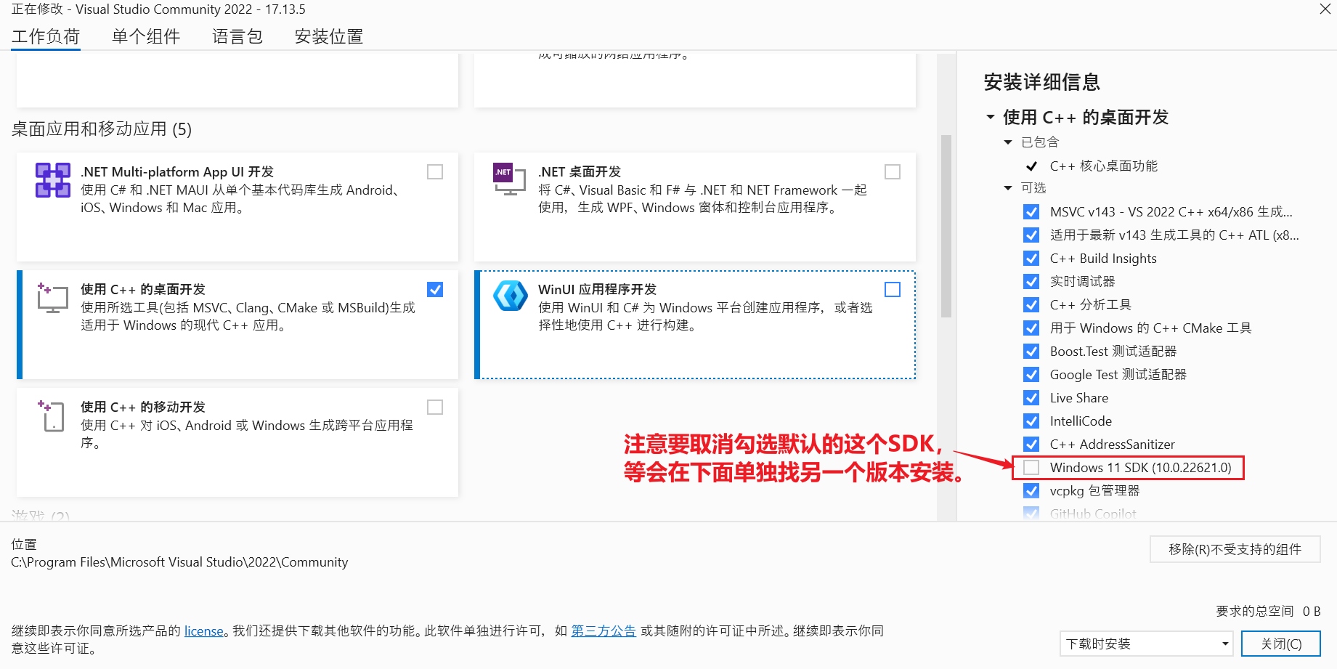Uncheck the 使用 C++ 的桌面开发 workload
This screenshot has height=669, width=1337.
(435, 290)
